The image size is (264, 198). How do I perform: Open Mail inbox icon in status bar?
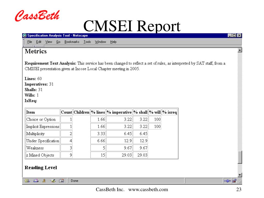tap(36, 181)
